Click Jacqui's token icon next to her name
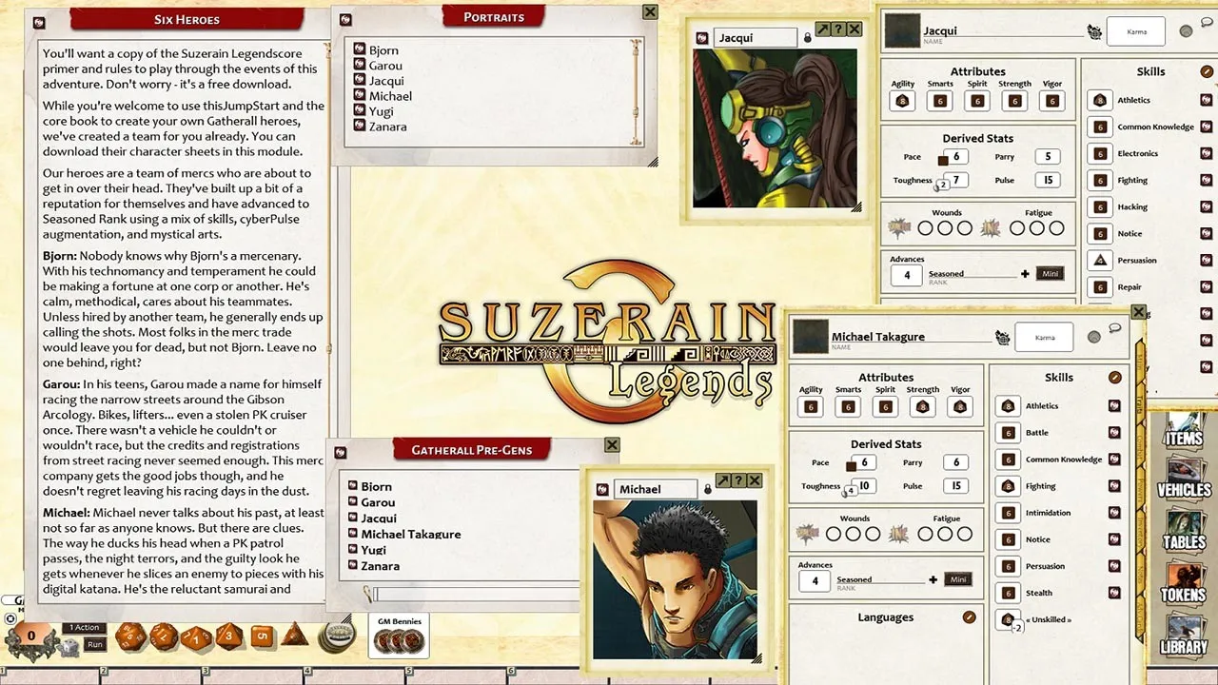Viewport: 1218px width, 685px height. point(1094,31)
